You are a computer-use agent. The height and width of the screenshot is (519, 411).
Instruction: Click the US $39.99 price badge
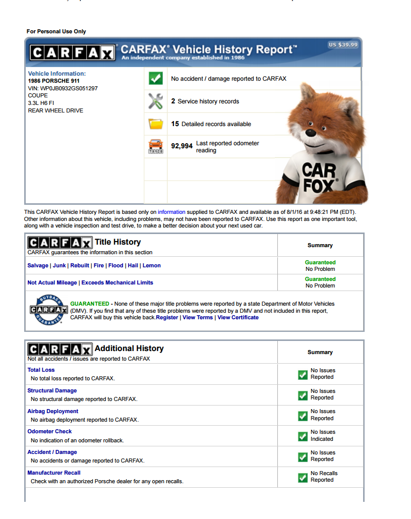pyautogui.click(x=343, y=45)
